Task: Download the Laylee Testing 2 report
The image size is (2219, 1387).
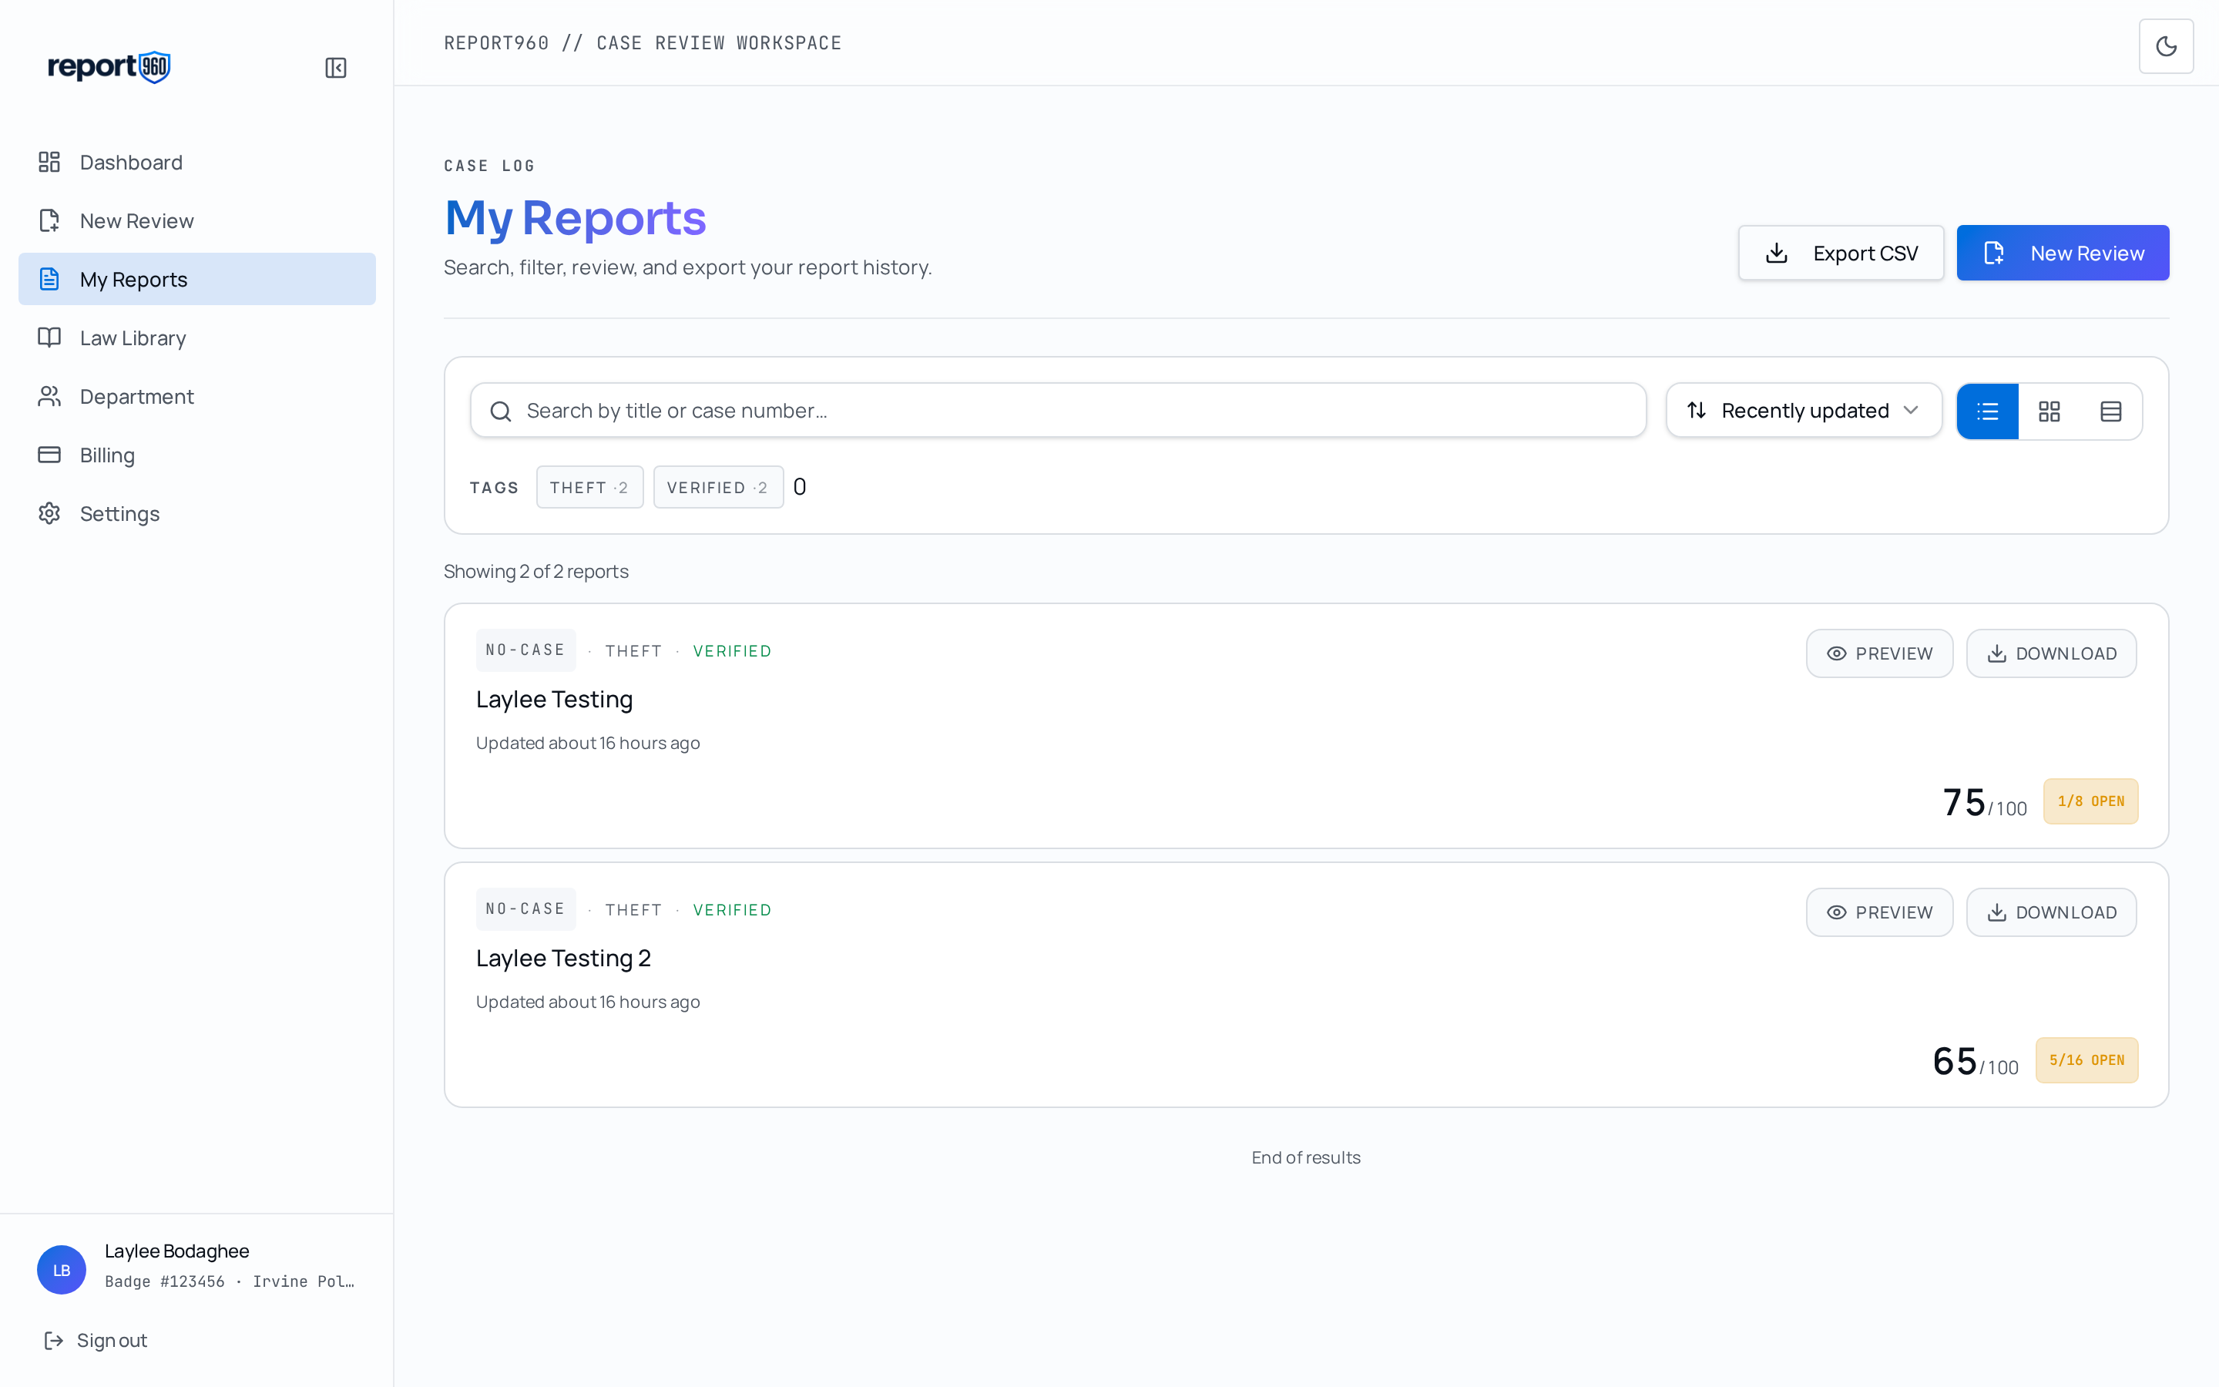Action: click(2051, 912)
